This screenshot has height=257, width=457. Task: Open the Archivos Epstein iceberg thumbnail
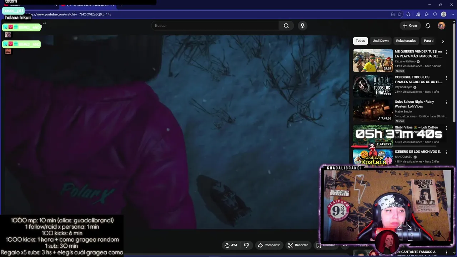[373, 157]
